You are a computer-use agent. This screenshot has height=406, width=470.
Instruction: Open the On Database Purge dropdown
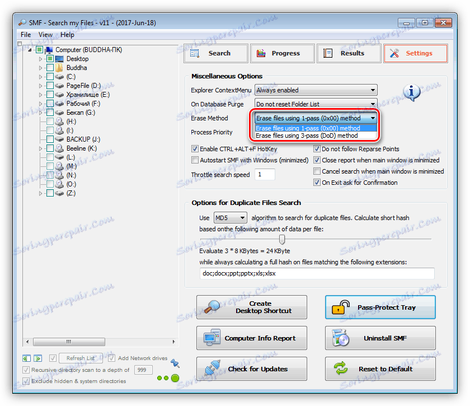click(x=316, y=104)
